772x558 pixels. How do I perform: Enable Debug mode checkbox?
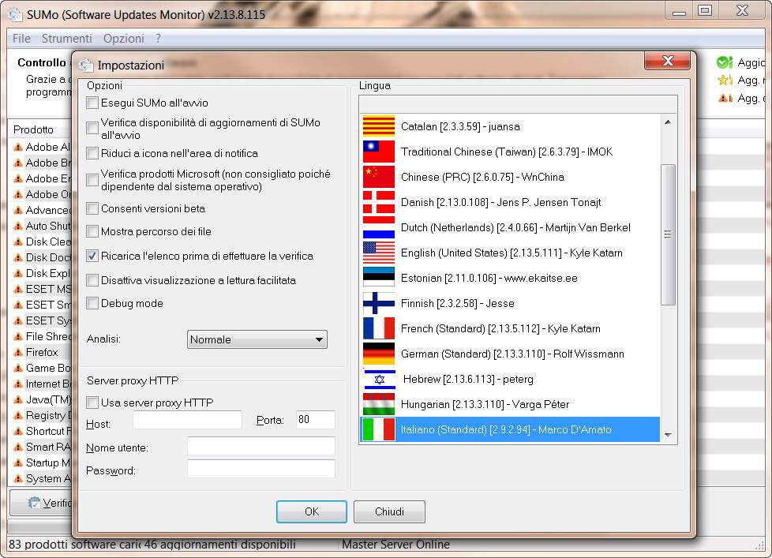[92, 303]
